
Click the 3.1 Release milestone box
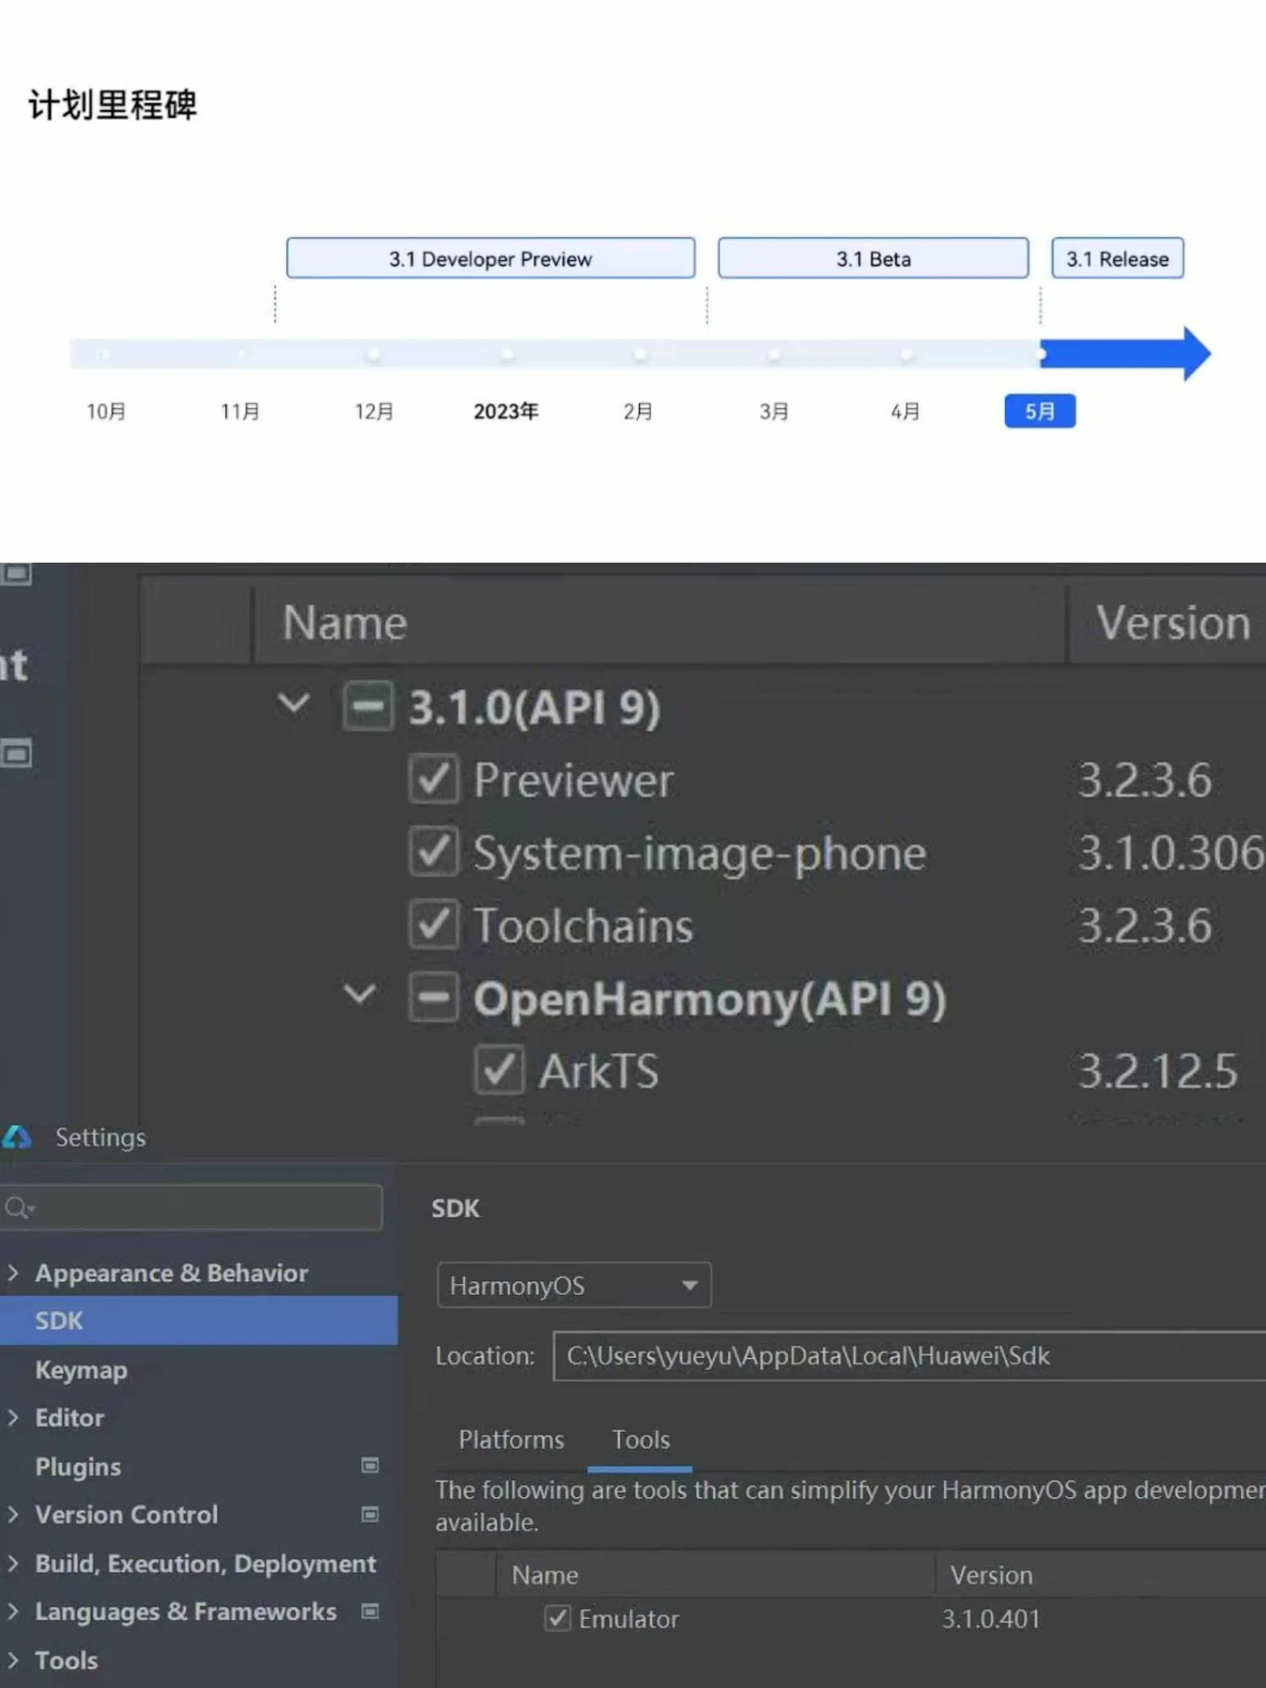coord(1117,258)
